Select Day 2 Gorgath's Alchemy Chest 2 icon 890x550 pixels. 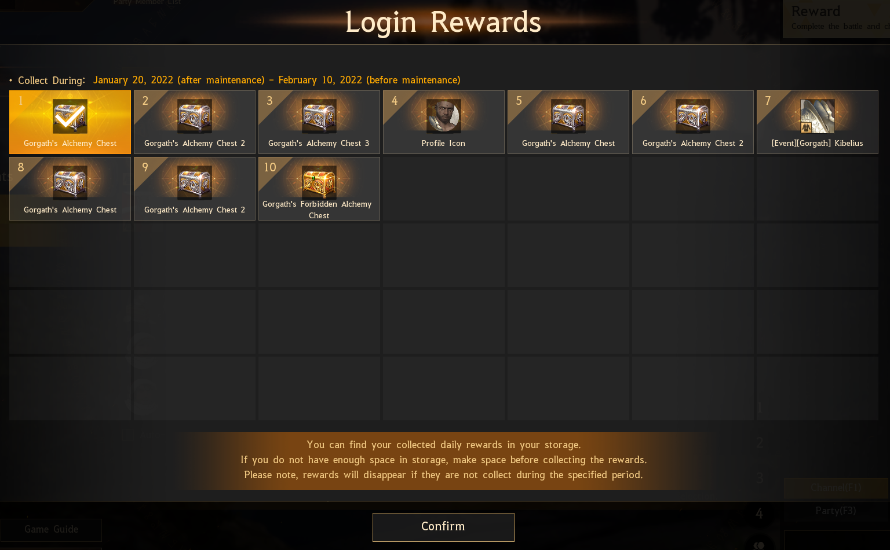pos(195,116)
